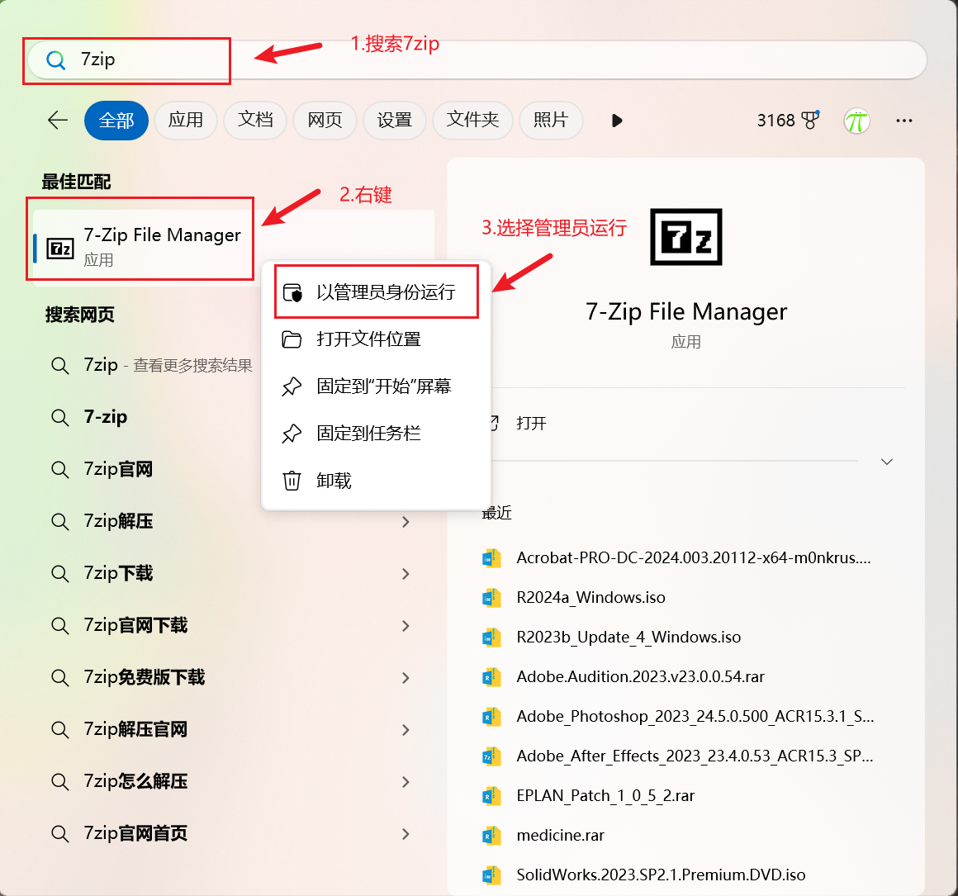Click the 7zip search input field
Screen dimensions: 958x896
[x=477, y=59]
